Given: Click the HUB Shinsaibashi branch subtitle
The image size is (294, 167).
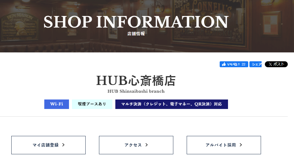Looking at the screenshot, I should pyautogui.click(x=136, y=91).
